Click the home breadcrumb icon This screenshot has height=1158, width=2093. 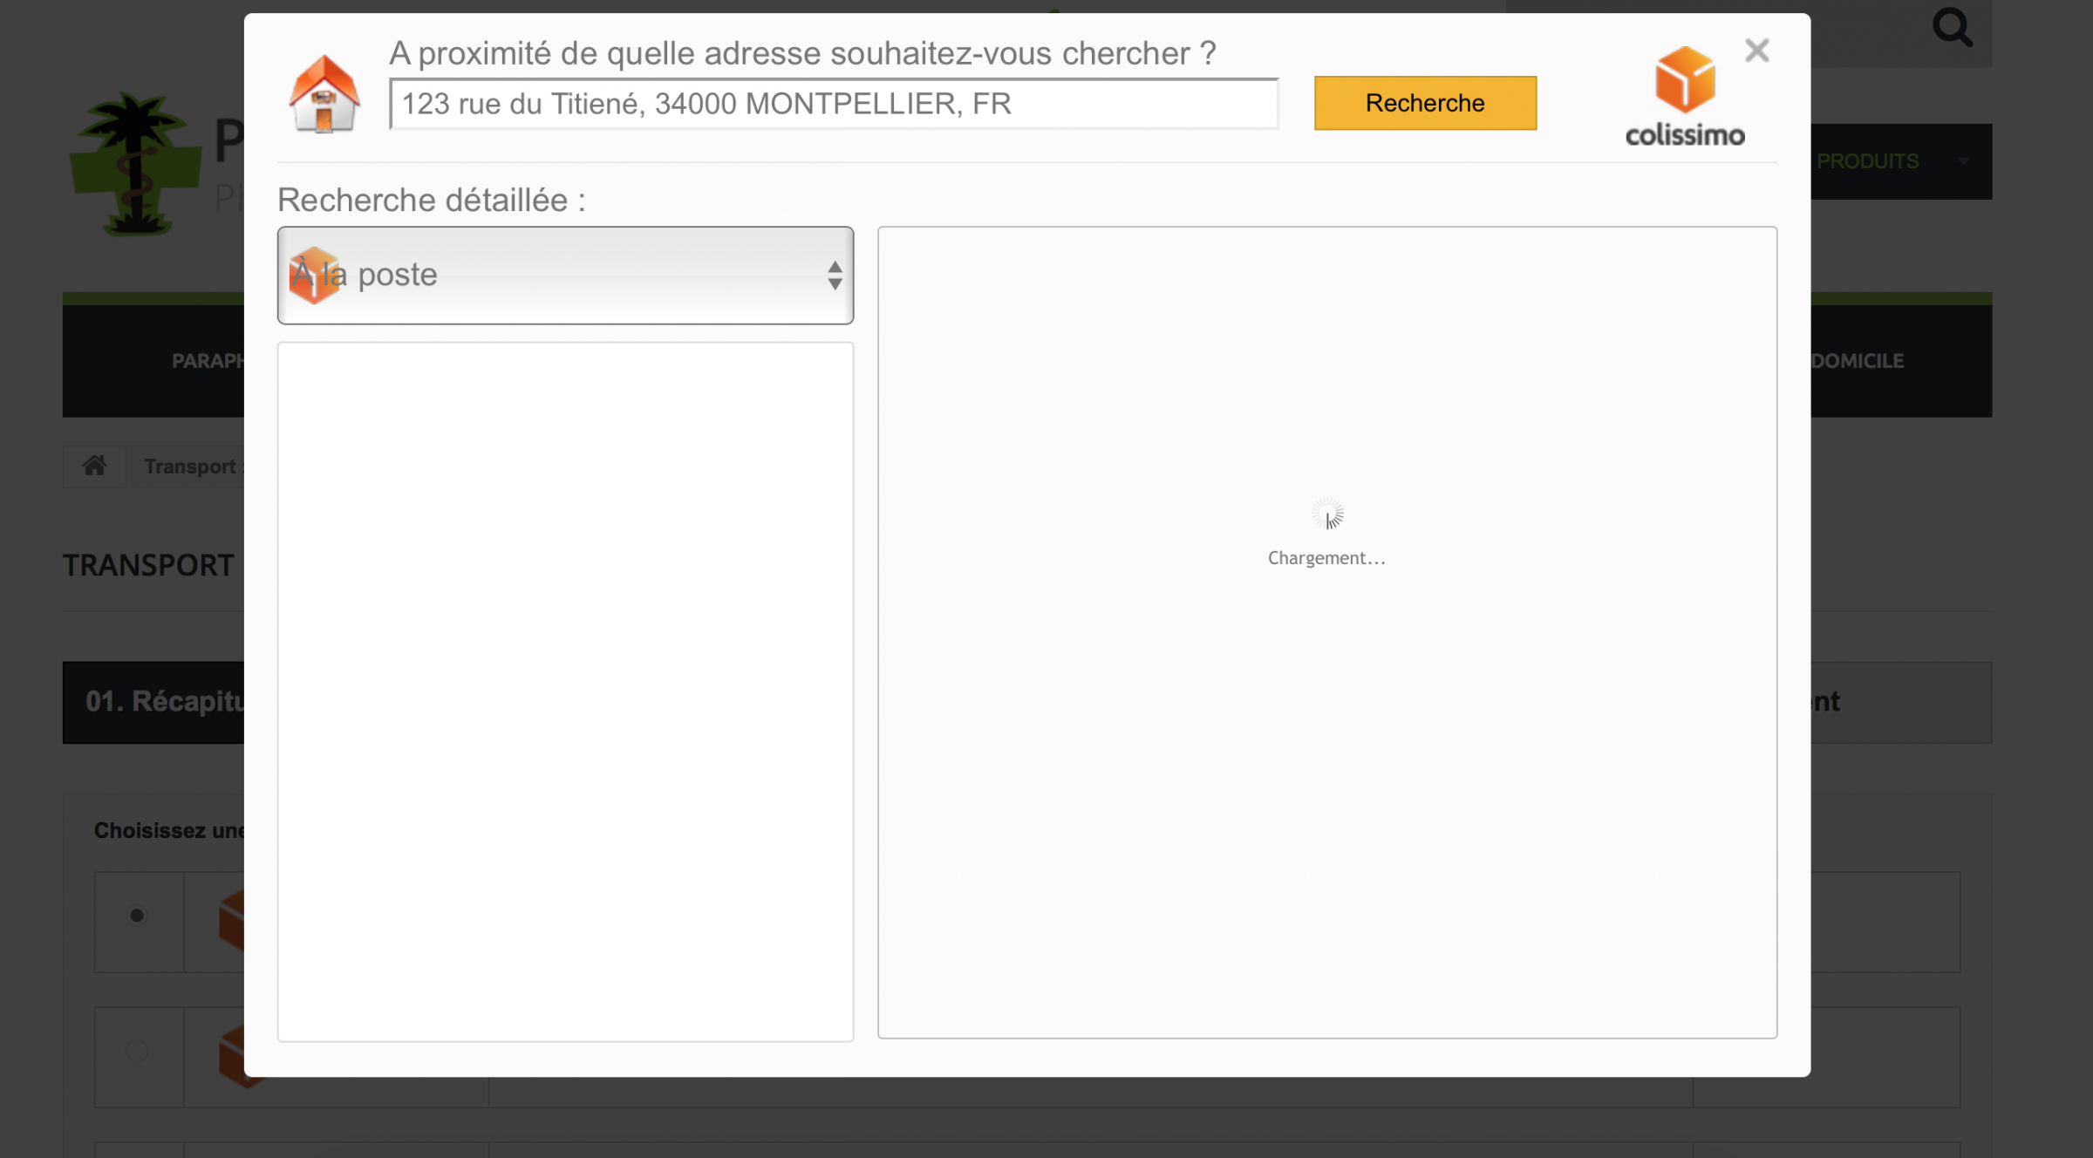coord(94,466)
